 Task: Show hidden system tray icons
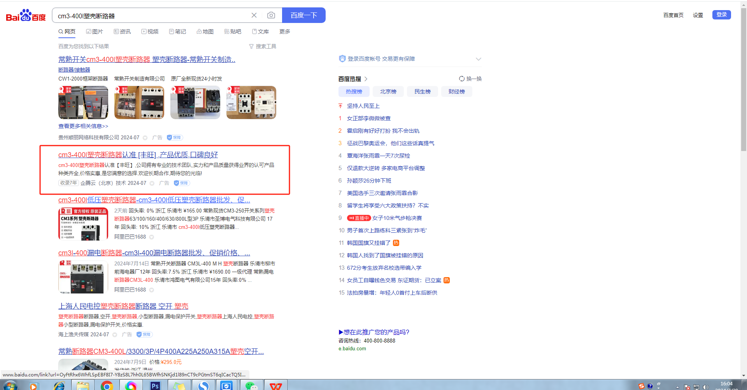pos(677,387)
